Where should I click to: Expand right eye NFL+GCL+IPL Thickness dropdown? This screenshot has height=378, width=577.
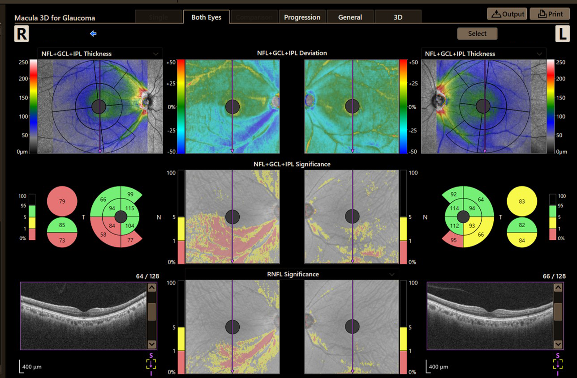[x=155, y=54]
